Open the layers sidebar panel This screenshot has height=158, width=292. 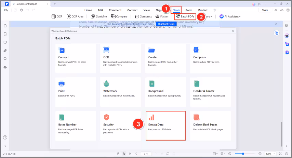[x=5, y=67]
